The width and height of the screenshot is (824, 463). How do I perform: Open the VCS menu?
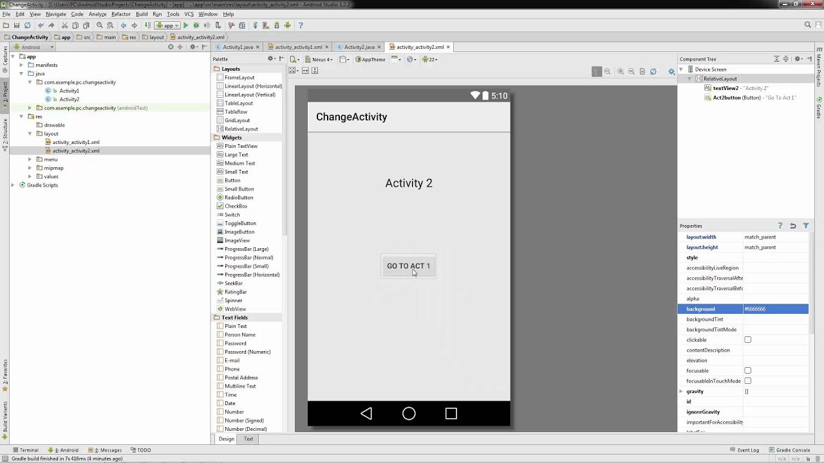point(189,14)
